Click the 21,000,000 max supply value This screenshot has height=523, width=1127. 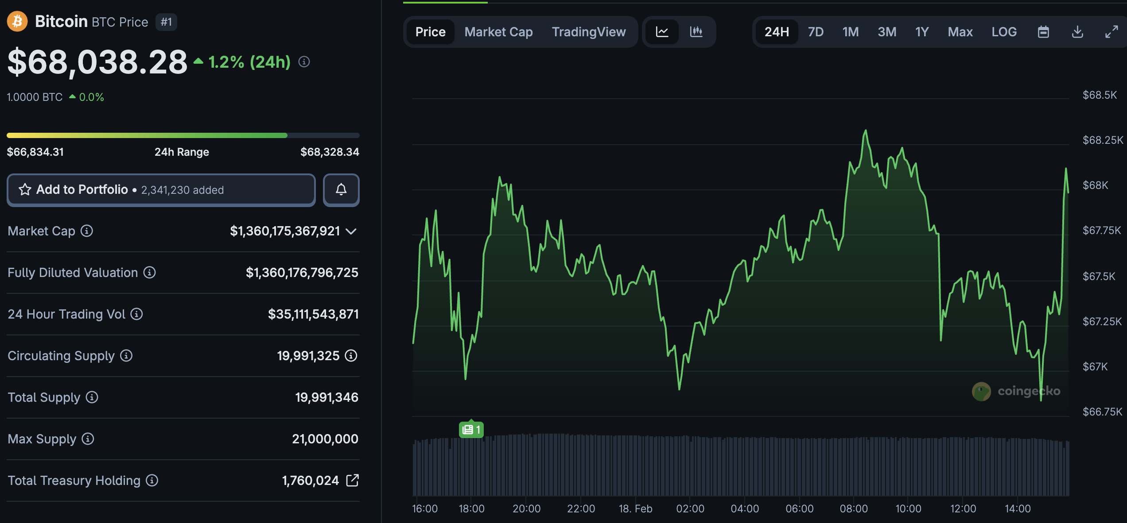(325, 439)
